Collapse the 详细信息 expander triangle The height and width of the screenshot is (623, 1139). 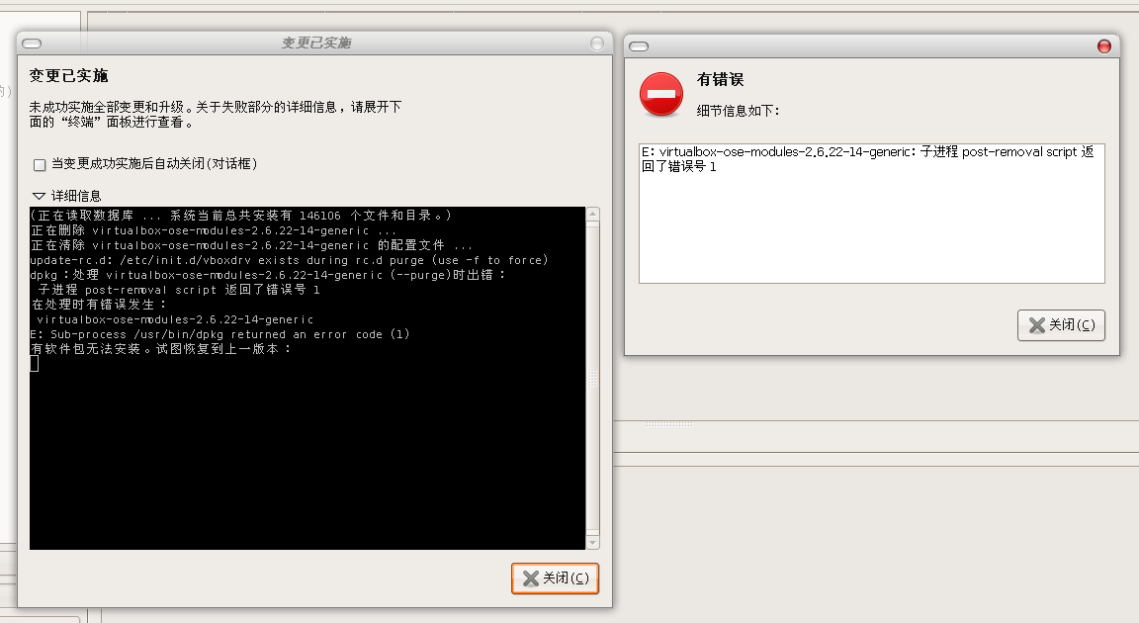coord(40,196)
